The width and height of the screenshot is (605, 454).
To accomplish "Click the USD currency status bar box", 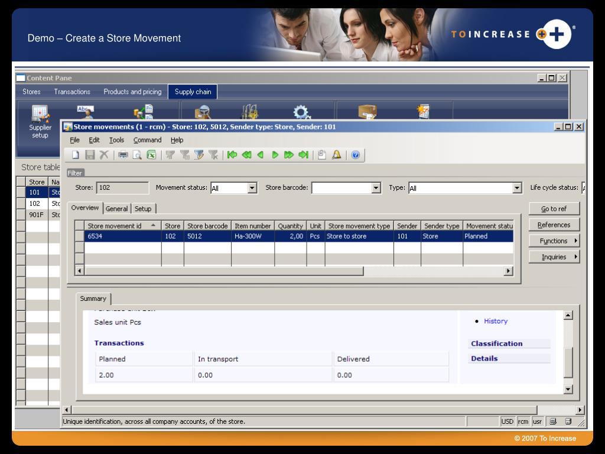I will (508, 421).
